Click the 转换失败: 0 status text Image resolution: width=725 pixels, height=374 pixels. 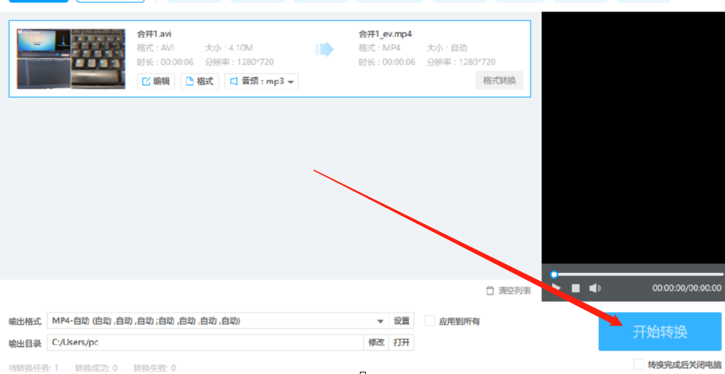[x=154, y=368]
